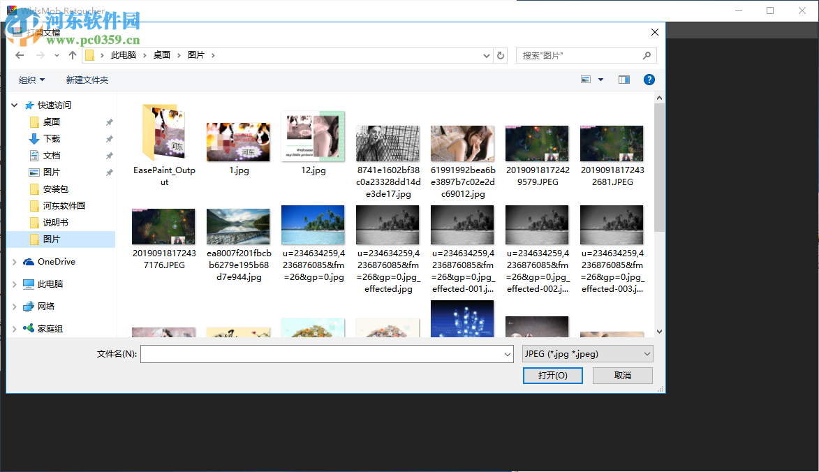Image resolution: width=819 pixels, height=472 pixels.
Task: Expand the OneDrive tree node
Action: (14, 264)
